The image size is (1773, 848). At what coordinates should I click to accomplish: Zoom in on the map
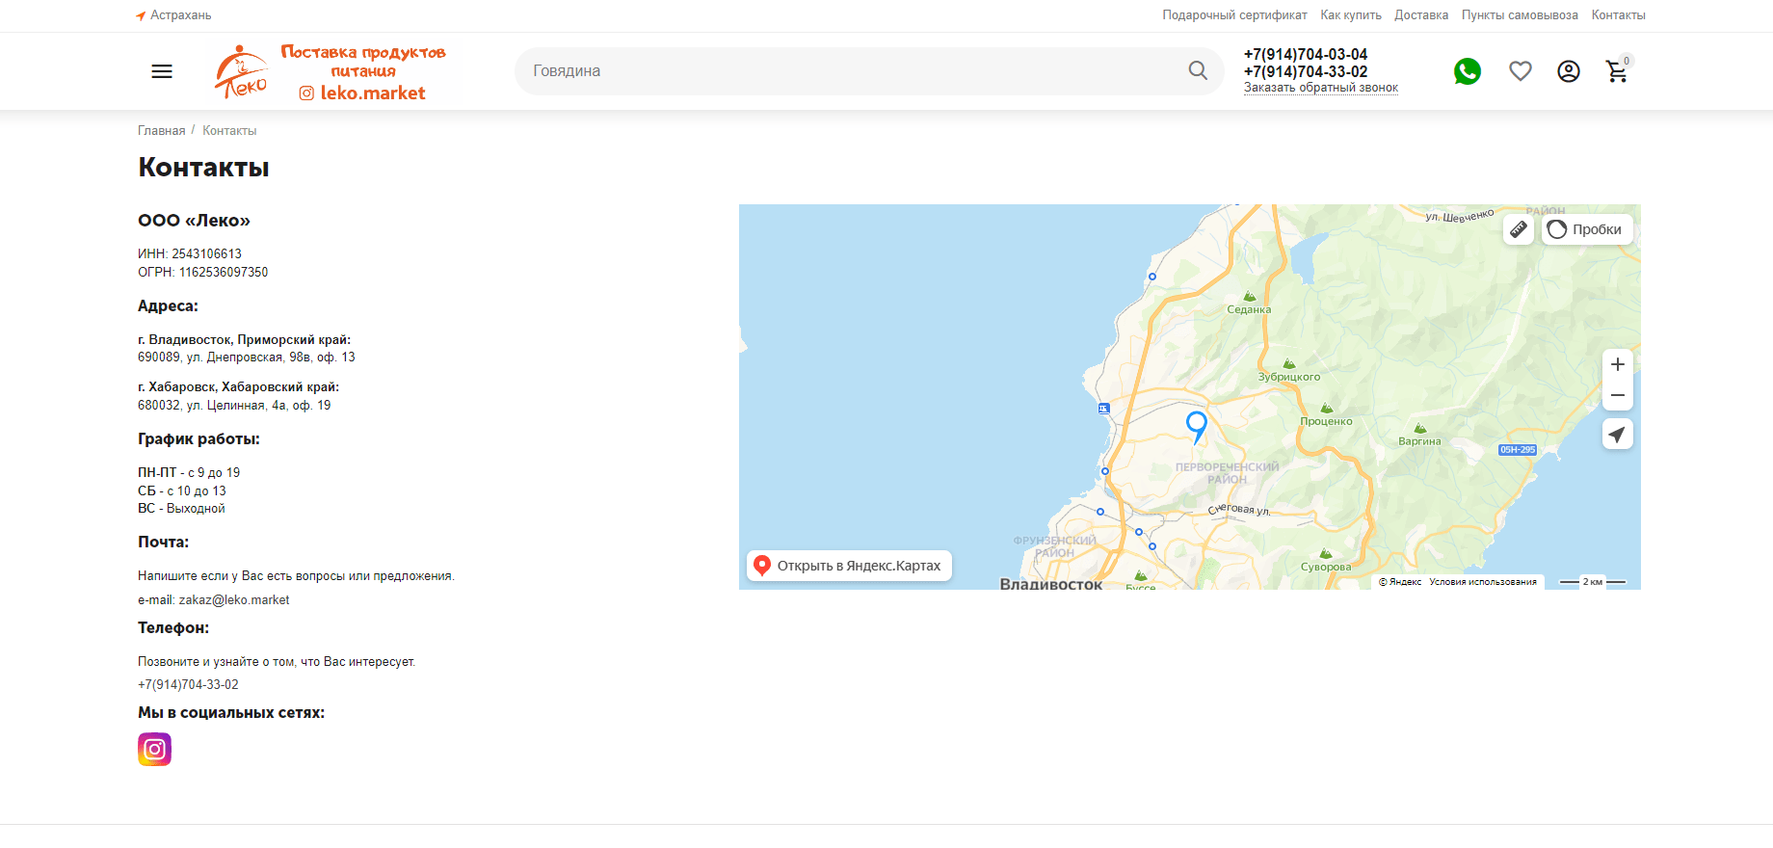[x=1618, y=364]
